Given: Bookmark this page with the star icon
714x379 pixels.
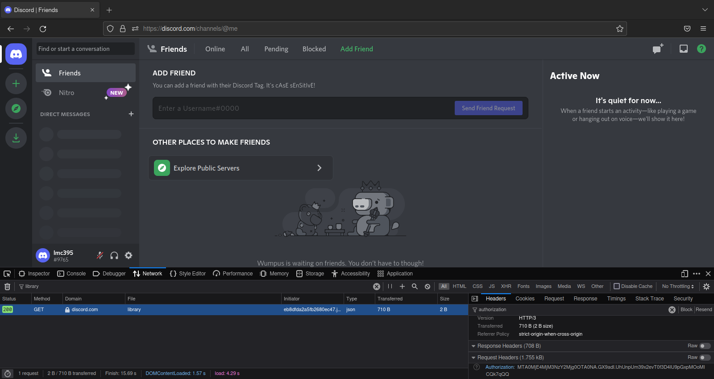Looking at the screenshot, I should [x=620, y=29].
